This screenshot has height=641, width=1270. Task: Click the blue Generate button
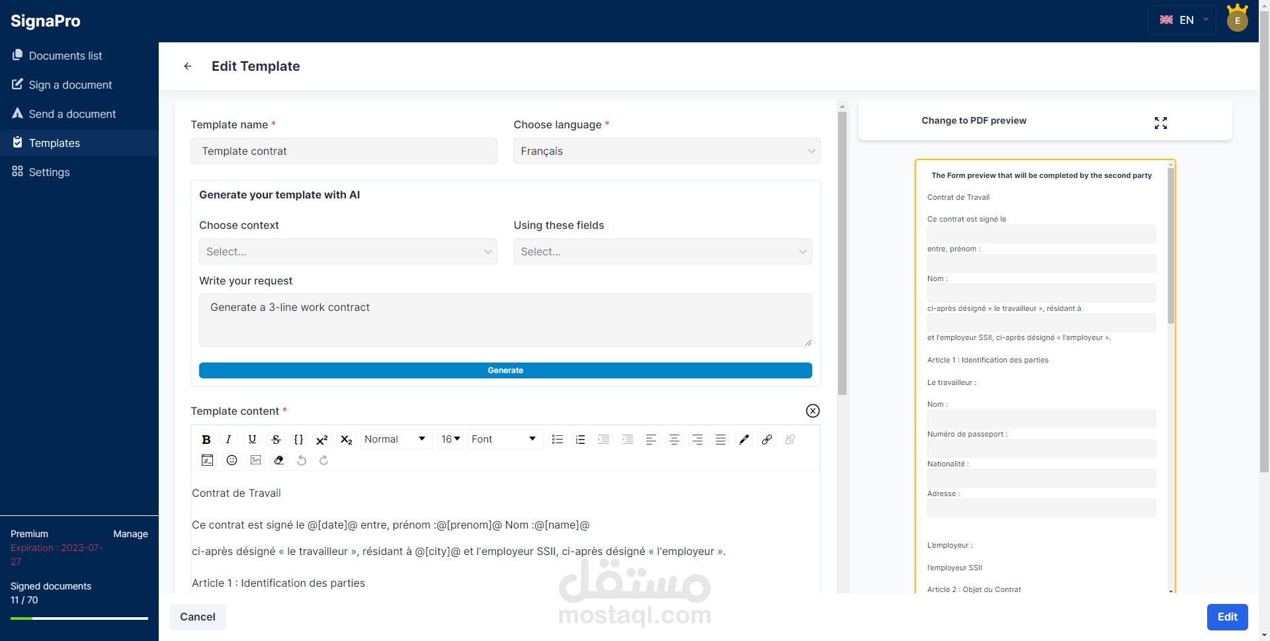coord(505,370)
